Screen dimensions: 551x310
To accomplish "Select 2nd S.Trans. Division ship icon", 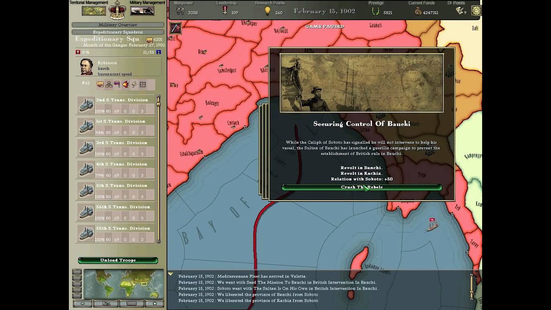I will pyautogui.click(x=86, y=105).
